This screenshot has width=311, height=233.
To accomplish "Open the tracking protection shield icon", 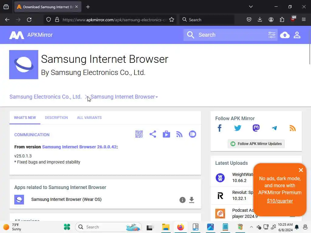I will coord(49,20).
